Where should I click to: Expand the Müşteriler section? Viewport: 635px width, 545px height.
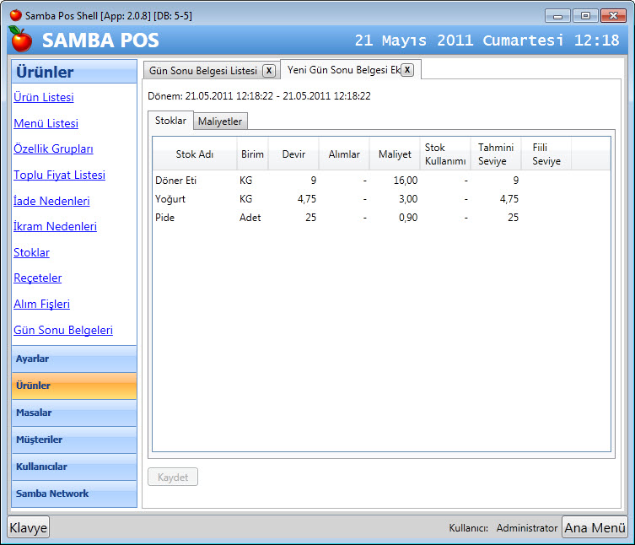point(74,440)
